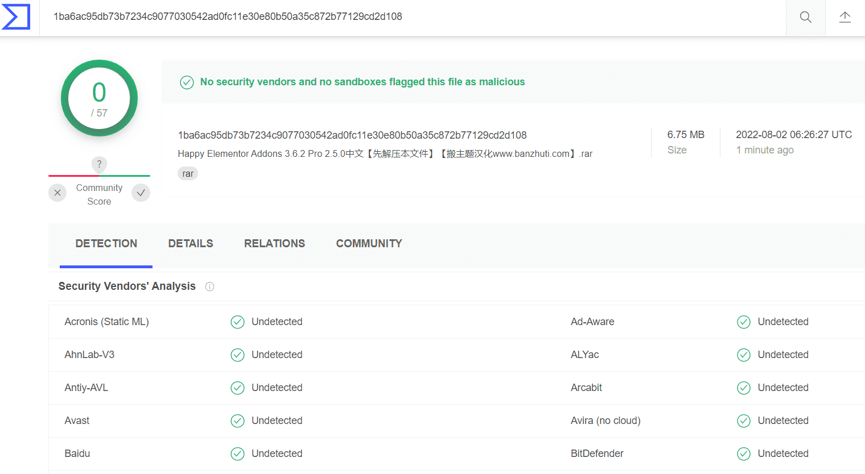865x474 pixels.
Task: Click the 0 / 57 detection score circle
Action: (99, 98)
